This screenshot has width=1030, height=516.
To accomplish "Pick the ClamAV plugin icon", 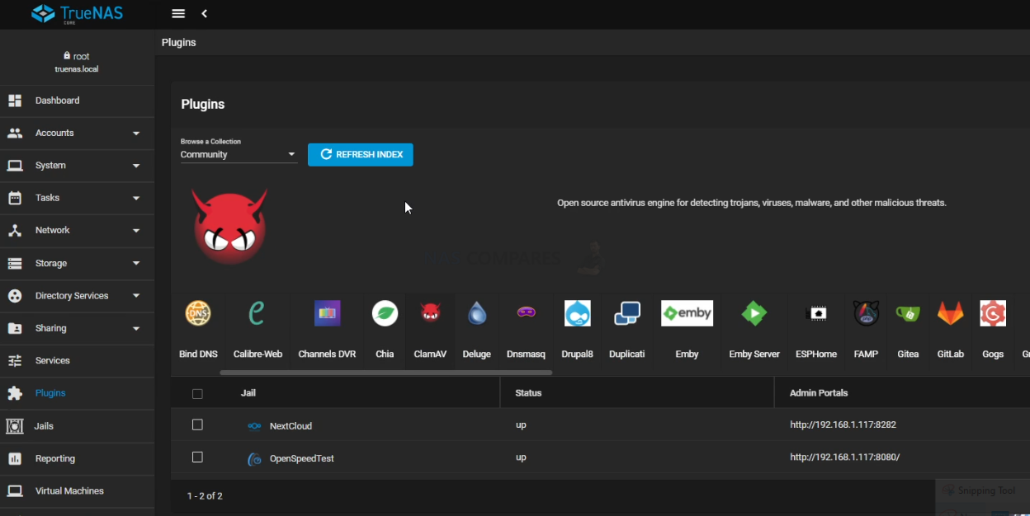I will [x=430, y=313].
